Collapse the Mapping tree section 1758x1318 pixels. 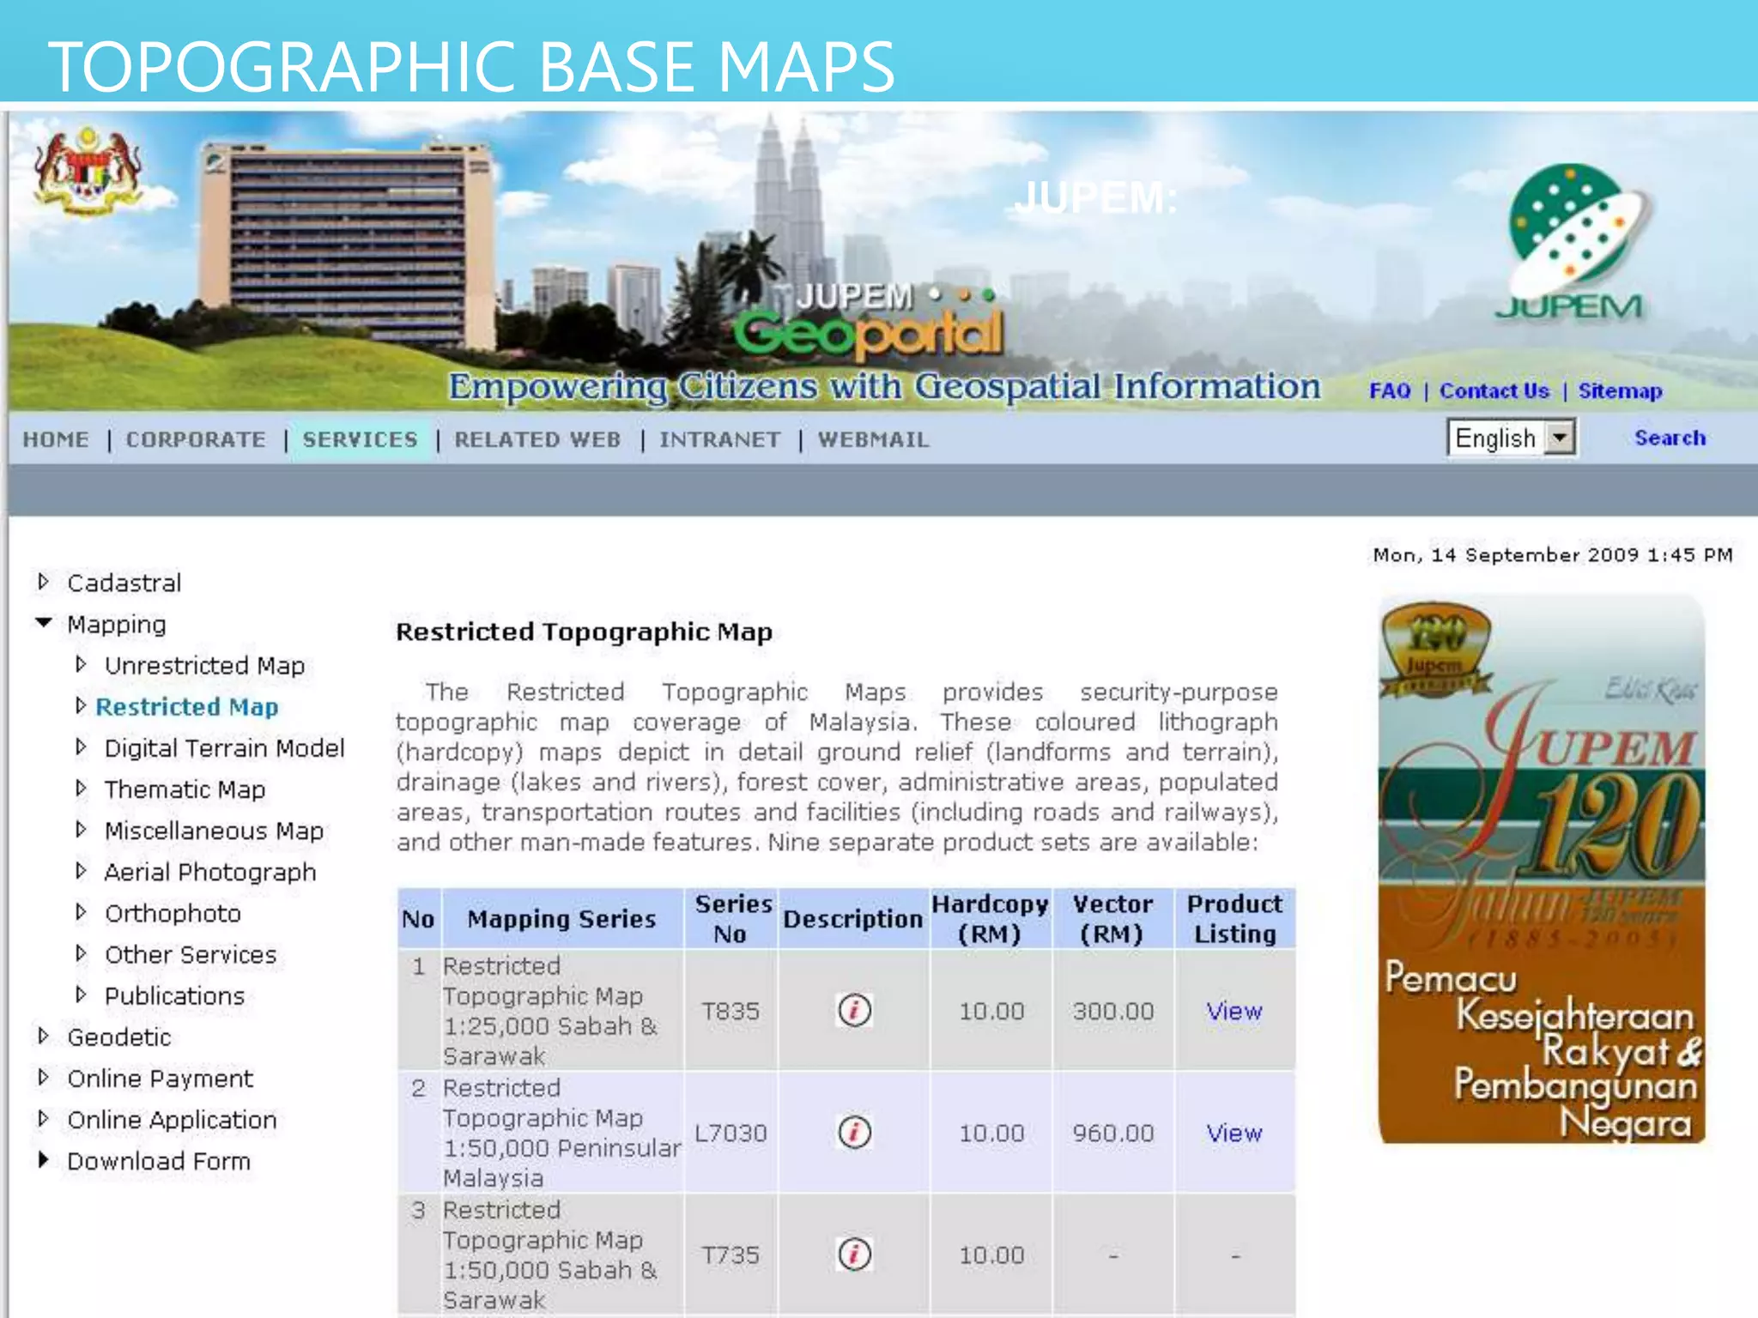point(45,623)
